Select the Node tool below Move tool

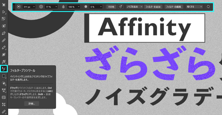pos(4,19)
